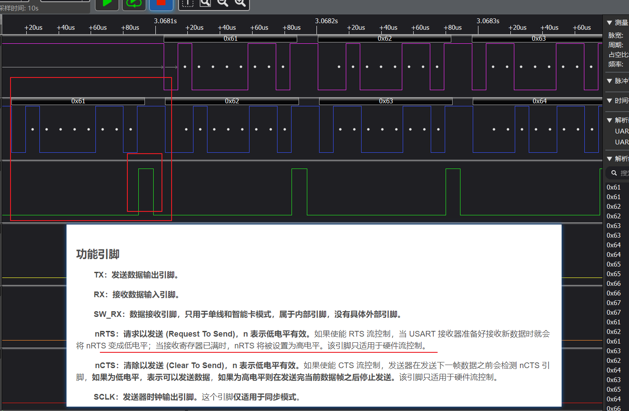
Task: Collapse the first 解析 decoder section
Action: (x=609, y=120)
